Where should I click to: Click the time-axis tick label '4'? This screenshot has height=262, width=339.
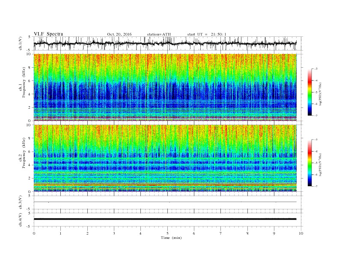click(x=140, y=233)
